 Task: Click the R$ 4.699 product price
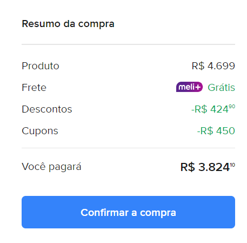(x=213, y=66)
